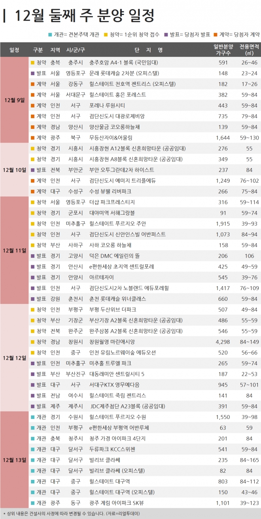Click '검단신도시 신안인스빌 어반퍼스트'

(128, 234)
